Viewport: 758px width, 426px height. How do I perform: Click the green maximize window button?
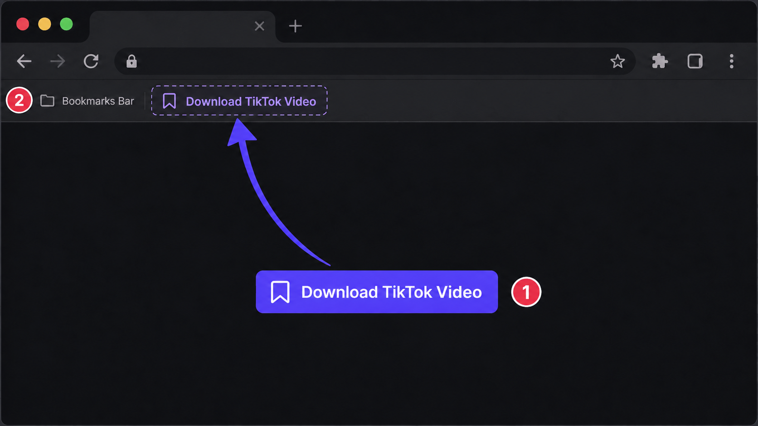(x=67, y=24)
